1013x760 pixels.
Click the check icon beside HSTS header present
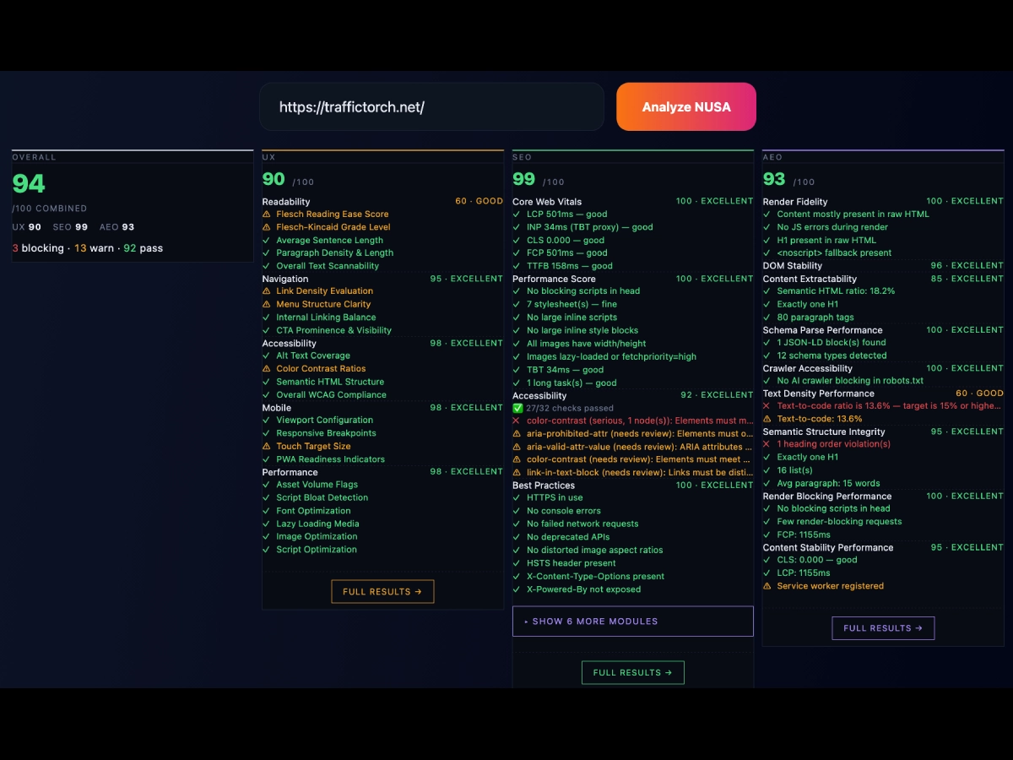click(517, 563)
